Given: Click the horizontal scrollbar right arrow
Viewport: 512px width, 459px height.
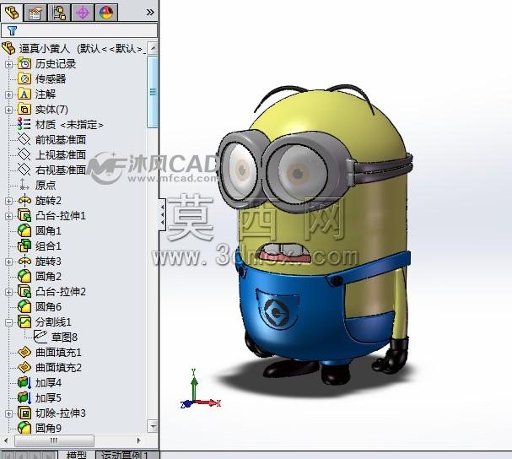Looking at the screenshot, I should tap(139, 440).
